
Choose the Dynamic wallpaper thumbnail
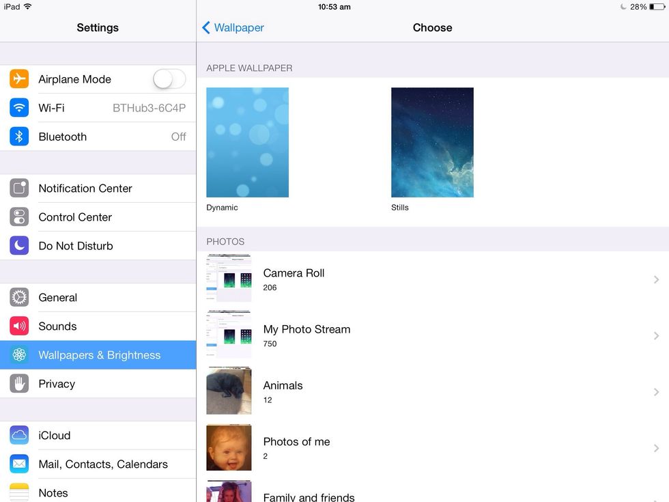click(247, 142)
